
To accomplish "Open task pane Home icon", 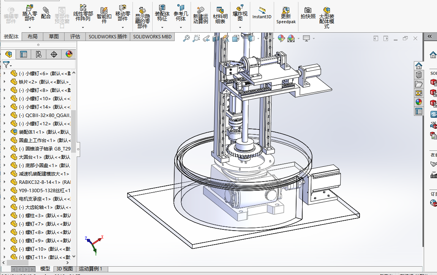I will [419, 66].
